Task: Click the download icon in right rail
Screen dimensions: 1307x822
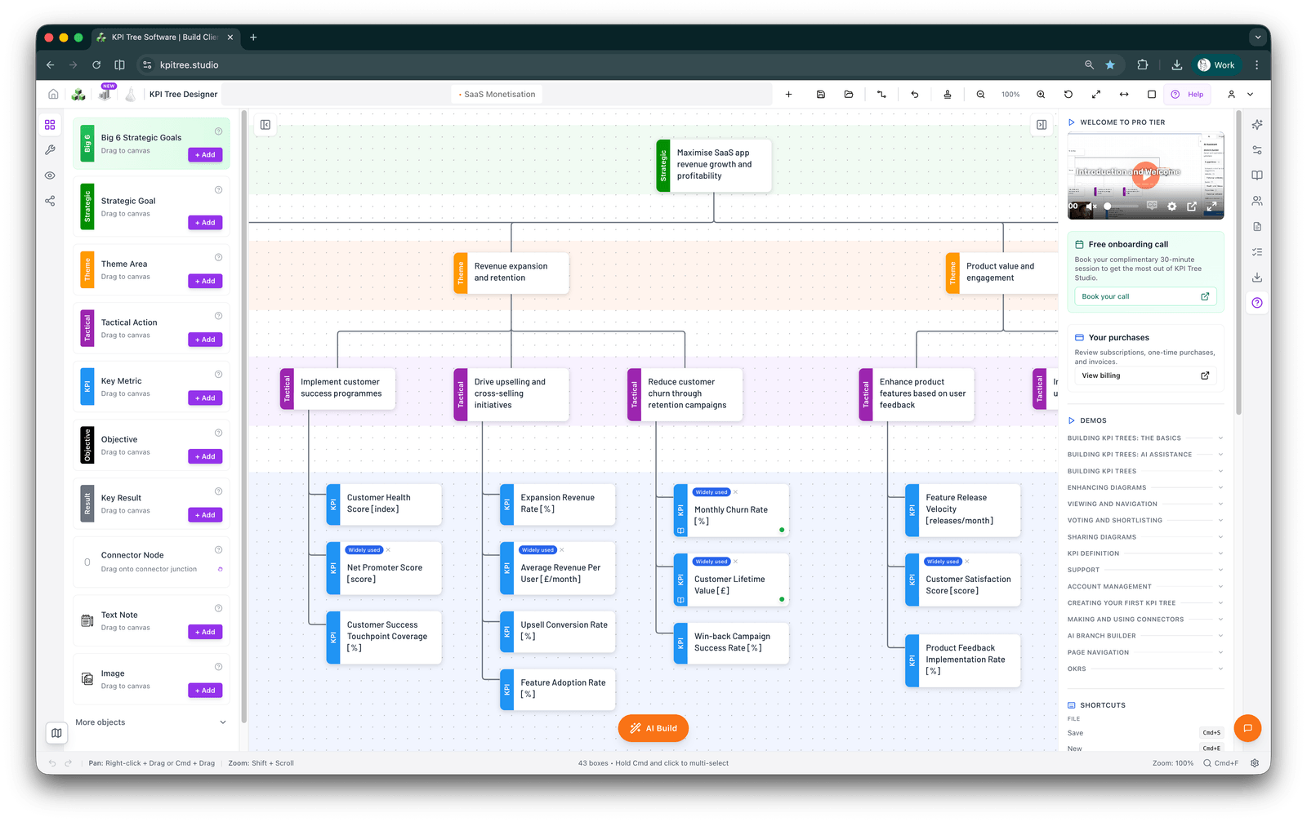Action: tap(1257, 278)
